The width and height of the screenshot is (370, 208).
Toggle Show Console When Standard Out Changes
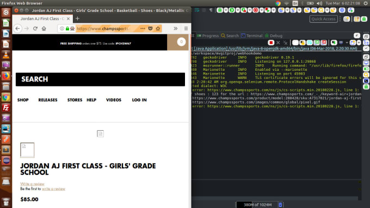[x=317, y=42]
